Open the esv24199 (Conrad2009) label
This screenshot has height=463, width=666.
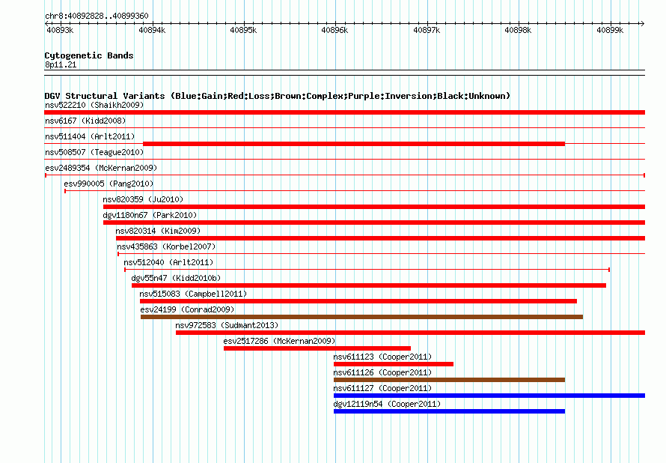[x=187, y=309]
